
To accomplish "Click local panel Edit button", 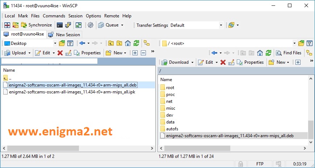I will (43, 53).
